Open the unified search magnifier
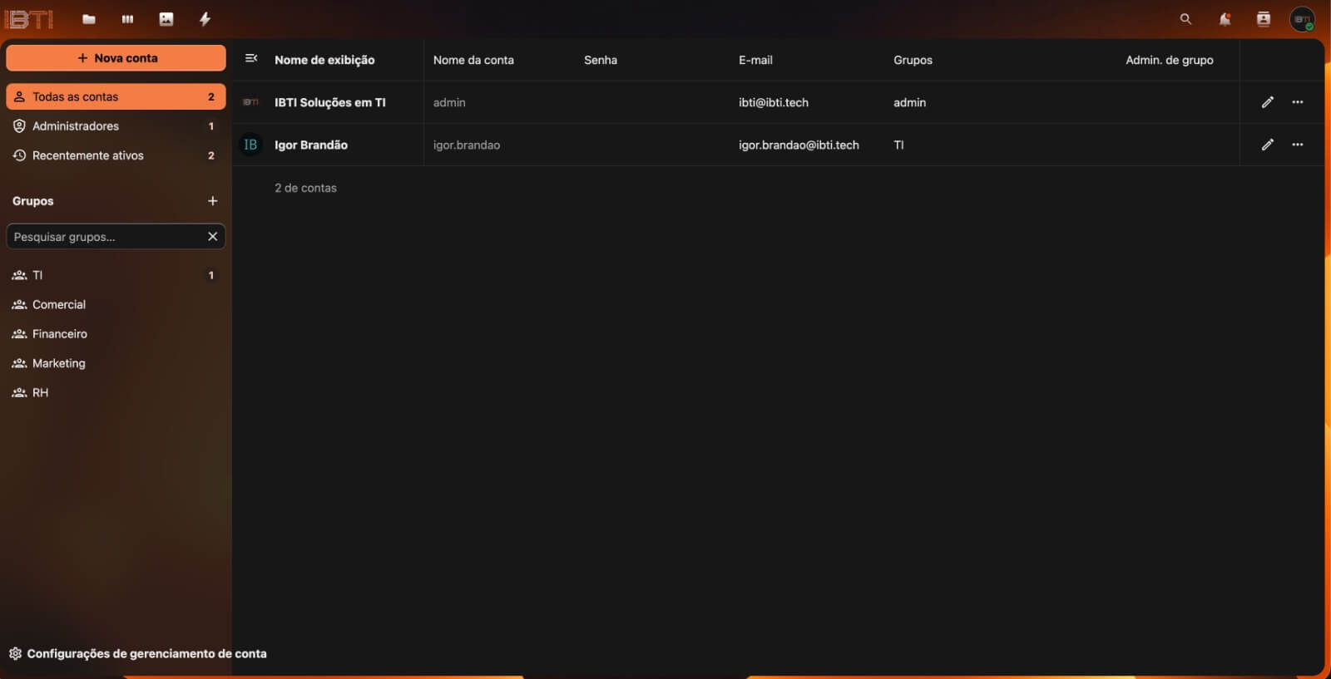The width and height of the screenshot is (1331, 679). 1185,19
